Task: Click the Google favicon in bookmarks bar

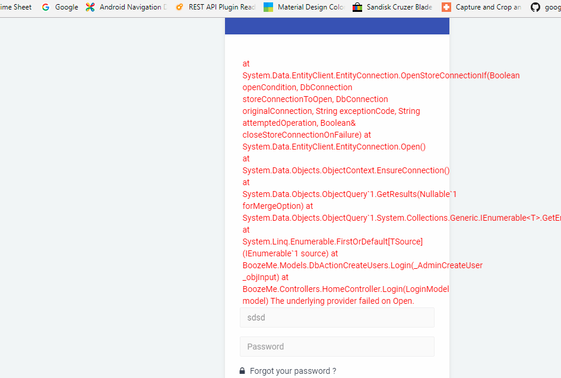Action: point(46,7)
